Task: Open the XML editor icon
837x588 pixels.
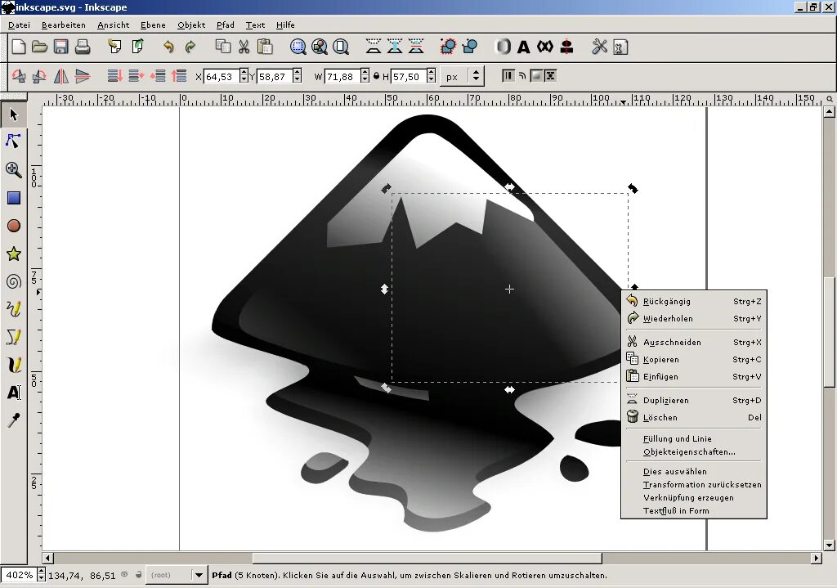Action: 545,47
